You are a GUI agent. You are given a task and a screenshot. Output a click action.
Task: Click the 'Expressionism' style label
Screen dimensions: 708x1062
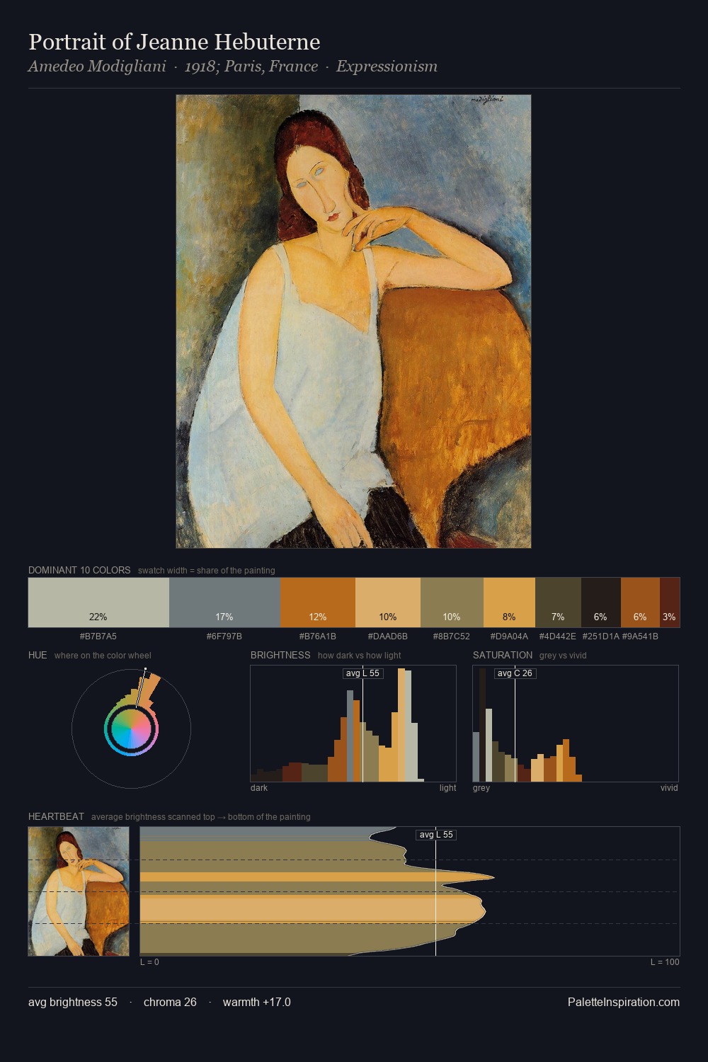pos(387,67)
